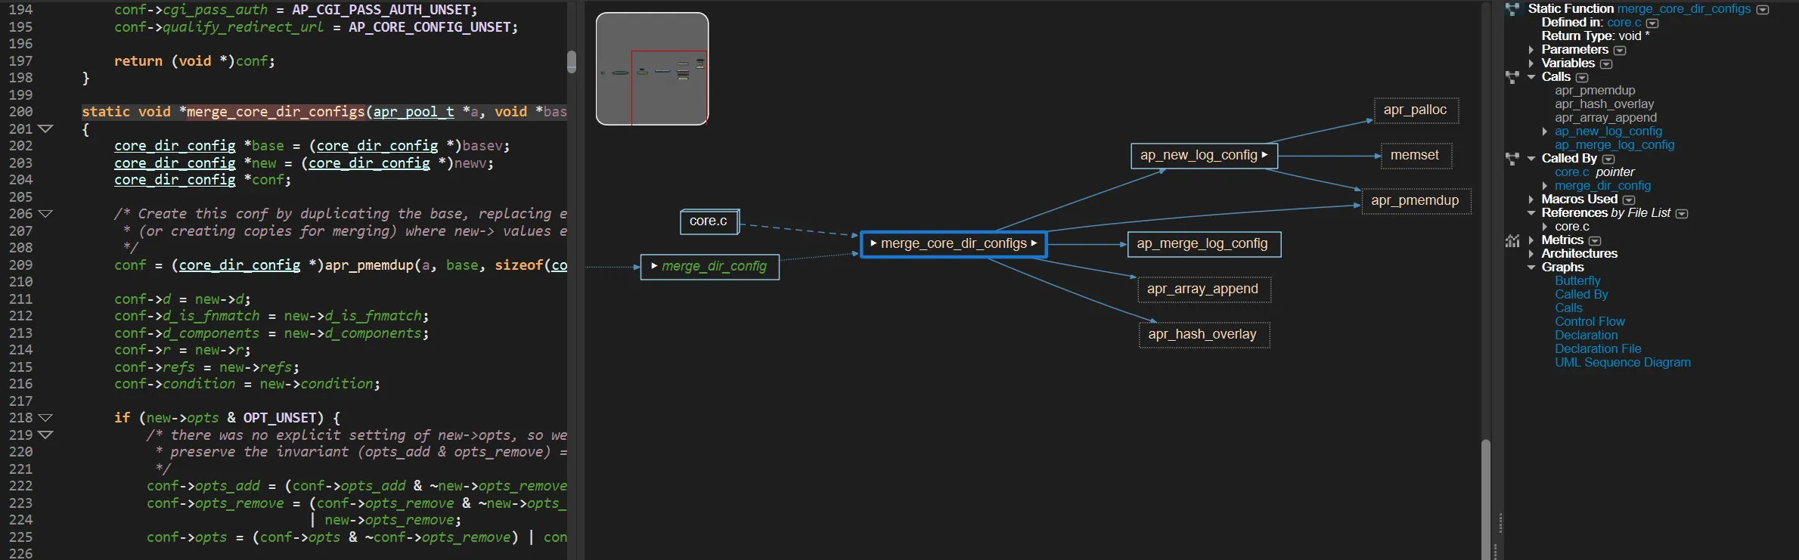This screenshot has width=1799, height=560.
Task: Expand ap_new_log_config in the Calls list
Action: [1545, 131]
